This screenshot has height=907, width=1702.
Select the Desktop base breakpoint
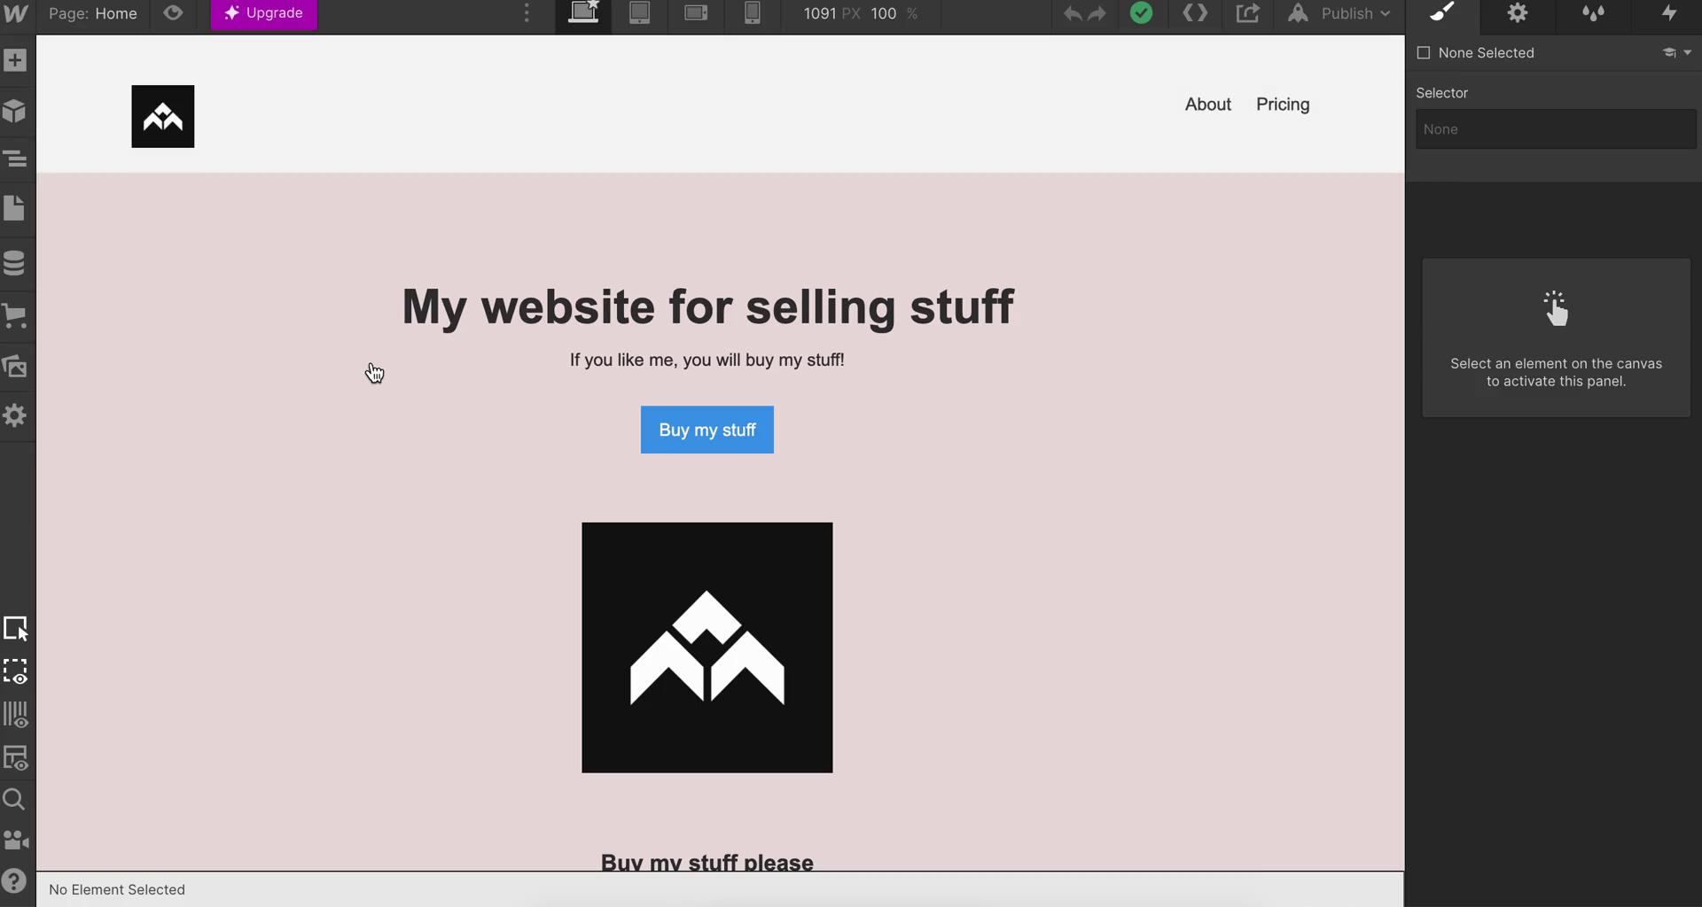583,13
